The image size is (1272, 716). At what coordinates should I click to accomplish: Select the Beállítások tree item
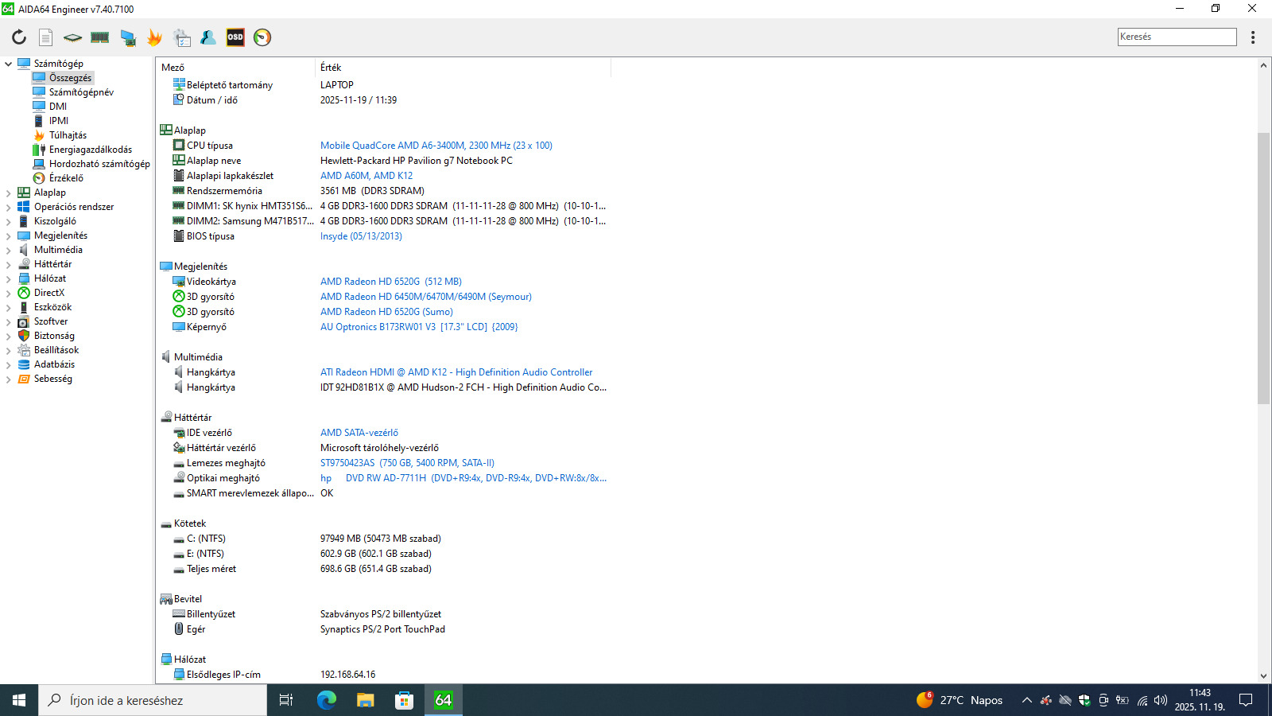[x=48, y=350]
